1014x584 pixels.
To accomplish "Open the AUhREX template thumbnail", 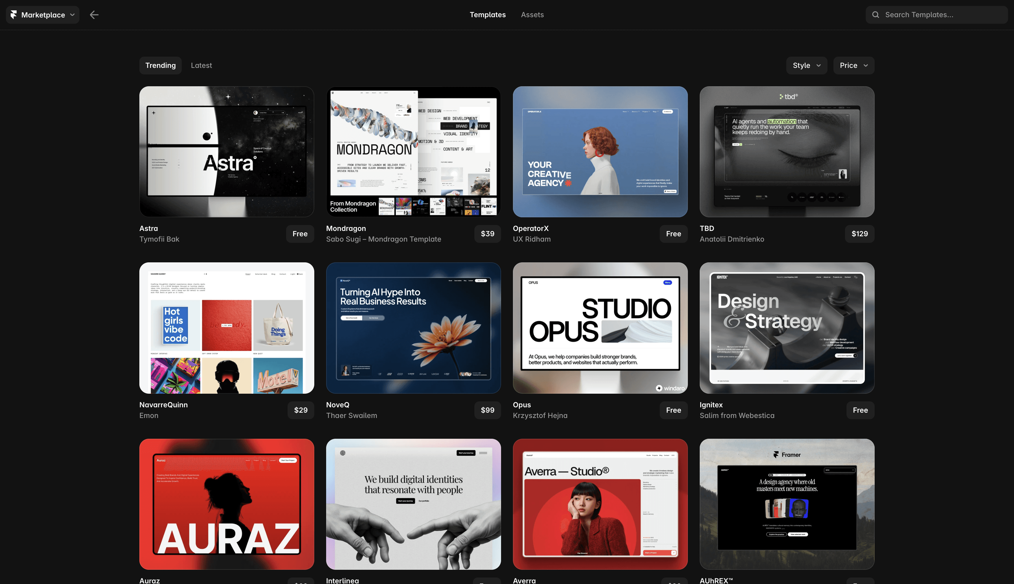I will [787, 504].
